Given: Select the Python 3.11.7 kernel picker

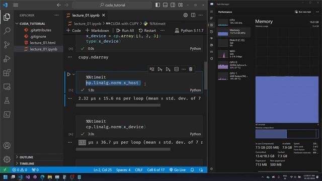Looking at the screenshot, I should [189, 31].
